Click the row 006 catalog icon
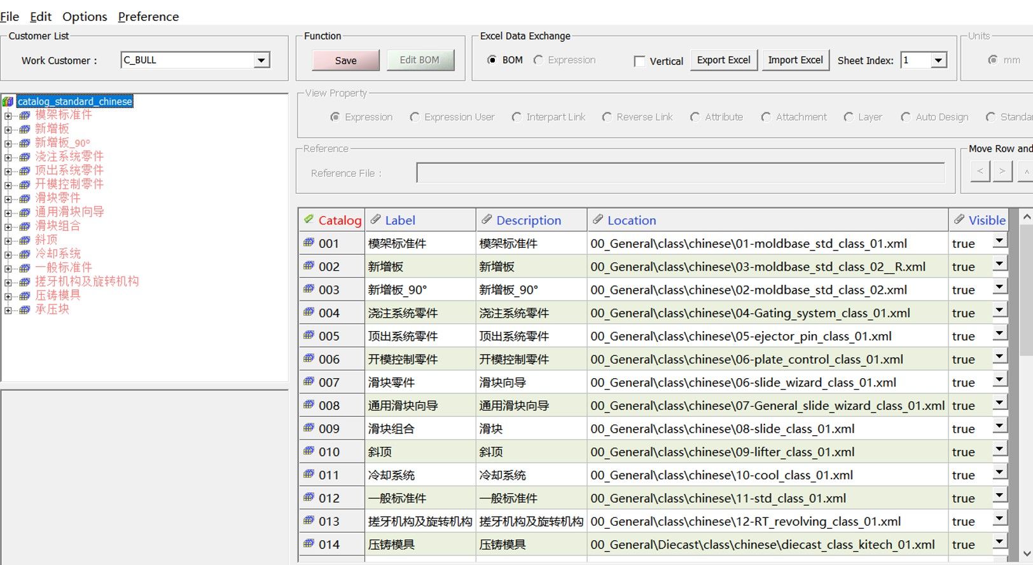1033x565 pixels. click(x=309, y=358)
